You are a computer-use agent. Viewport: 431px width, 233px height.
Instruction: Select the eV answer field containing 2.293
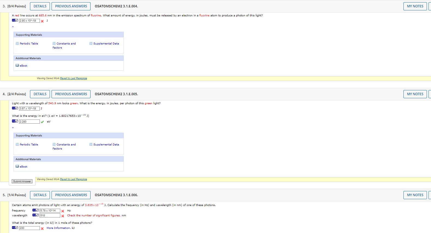point(29,122)
